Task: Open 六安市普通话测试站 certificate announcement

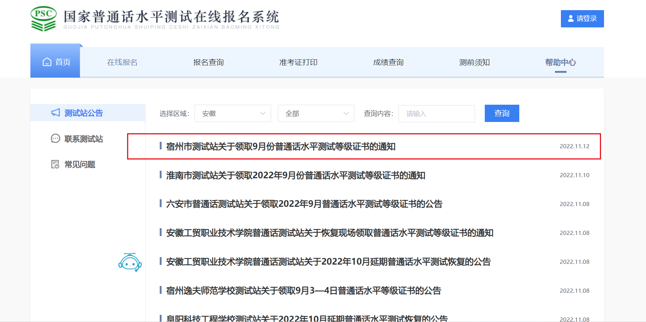Action: pos(304,204)
